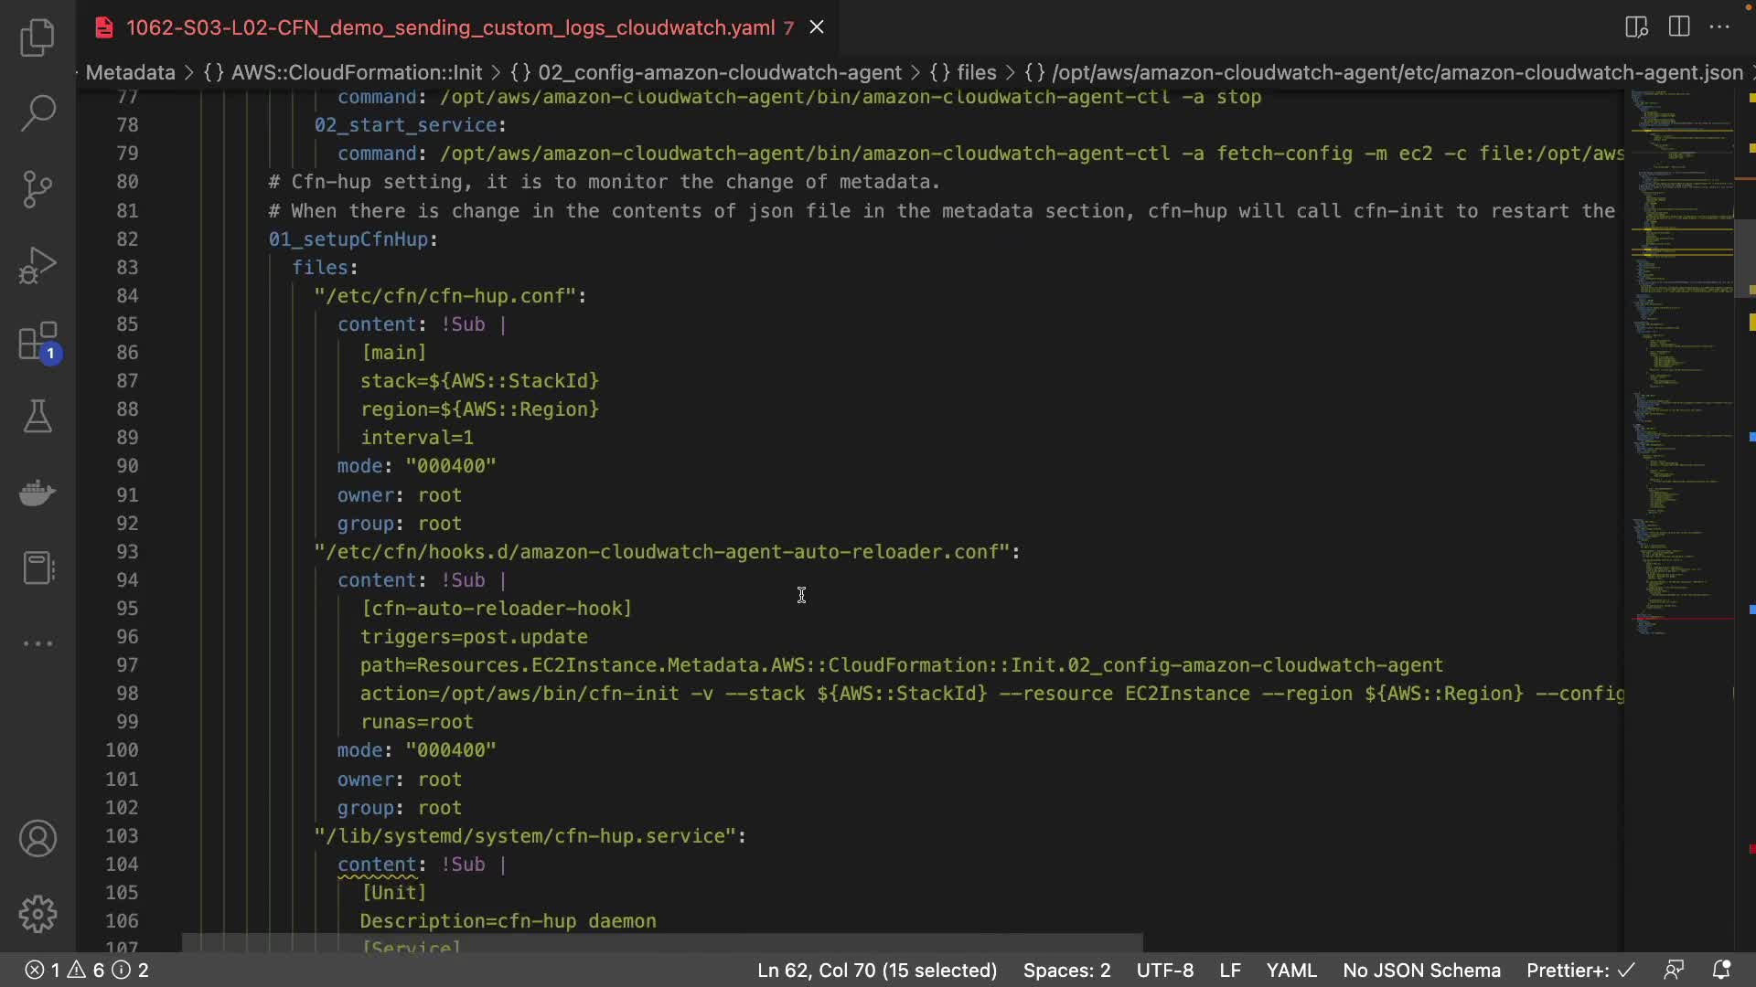This screenshot has width=1756, height=987.
Task: Open the Accounts icon in activity bar
Action: coord(37,839)
